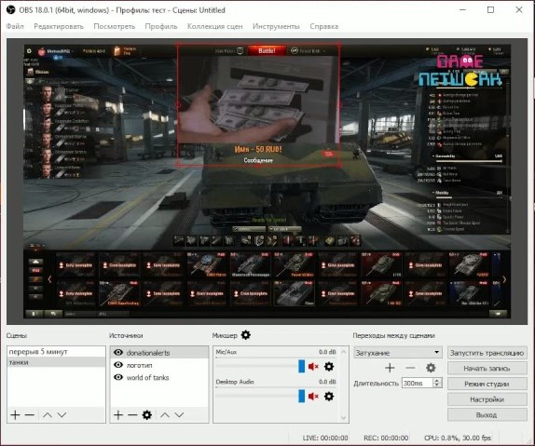Open the Коллекция сцен menu

215,26
